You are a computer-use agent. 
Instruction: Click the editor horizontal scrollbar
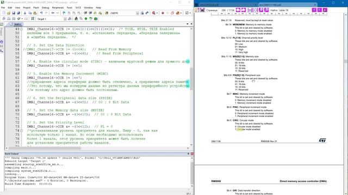pyautogui.click(x=97, y=148)
